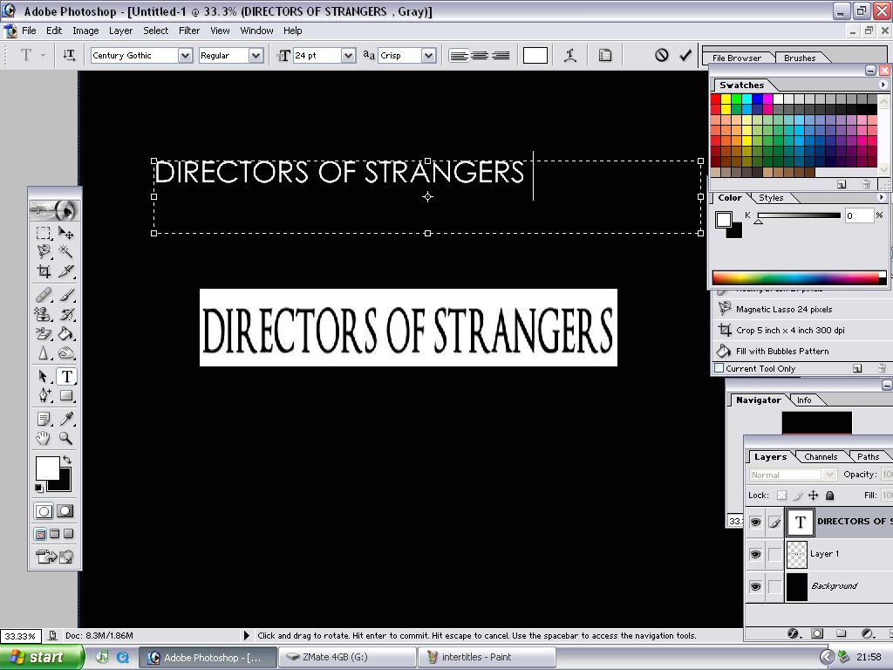Center align the text

(480, 55)
